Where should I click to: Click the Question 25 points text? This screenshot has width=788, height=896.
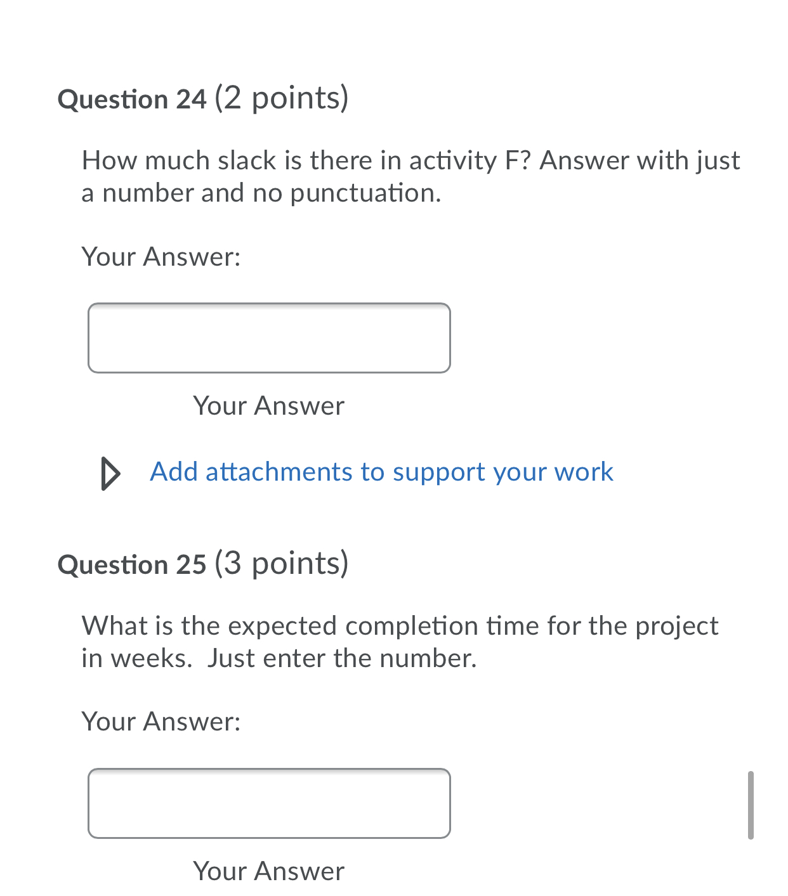[282, 564]
